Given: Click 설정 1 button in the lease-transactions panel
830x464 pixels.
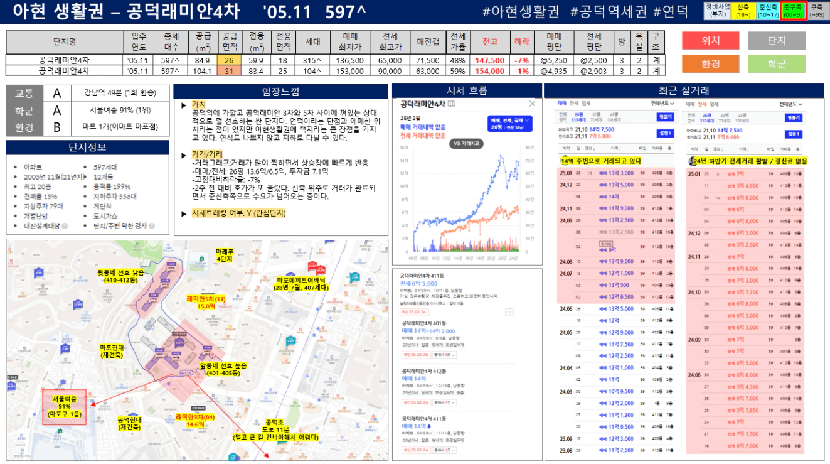Looking at the screenshot, I should click(x=793, y=133).
